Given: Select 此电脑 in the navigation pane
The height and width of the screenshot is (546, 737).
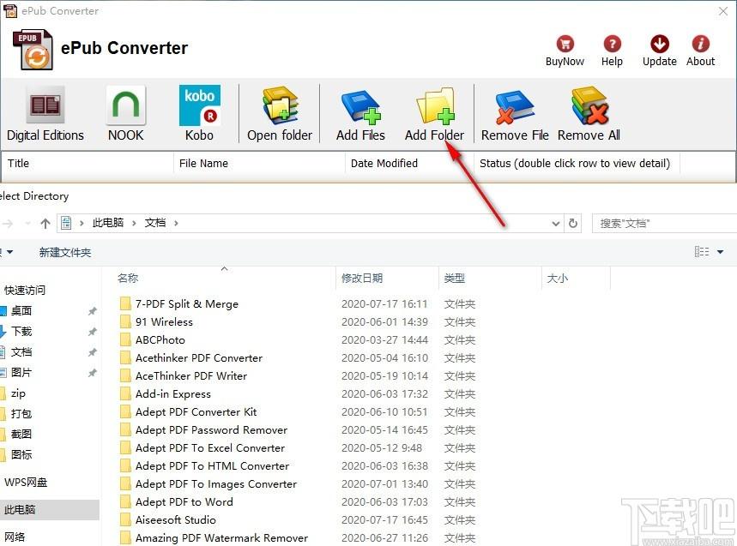Looking at the screenshot, I should click(20, 510).
